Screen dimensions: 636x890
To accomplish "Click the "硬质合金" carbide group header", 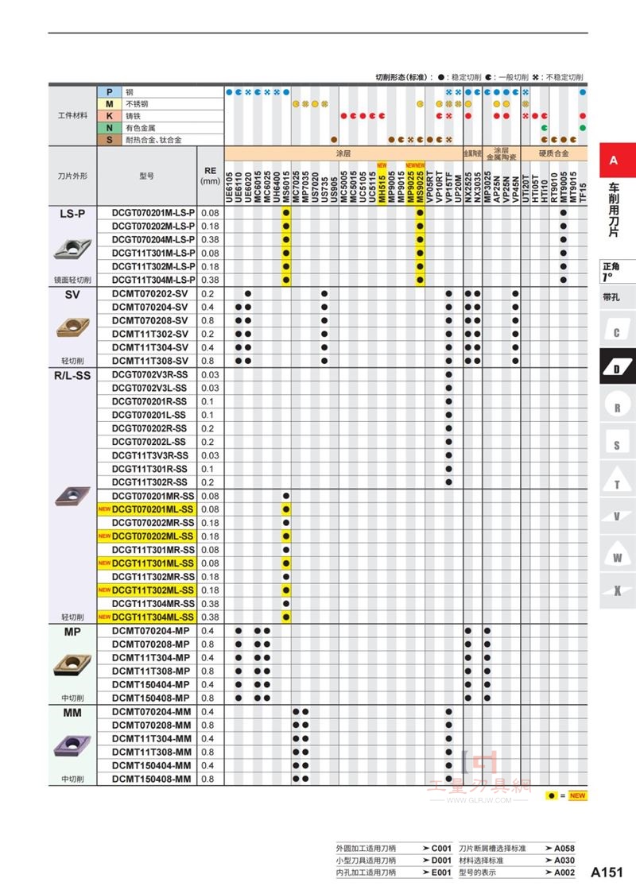I will coord(553,153).
